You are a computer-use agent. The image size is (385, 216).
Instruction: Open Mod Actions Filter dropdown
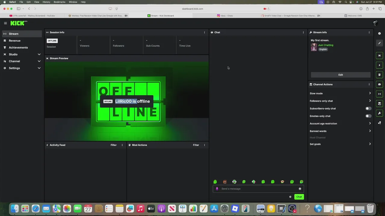(x=196, y=145)
